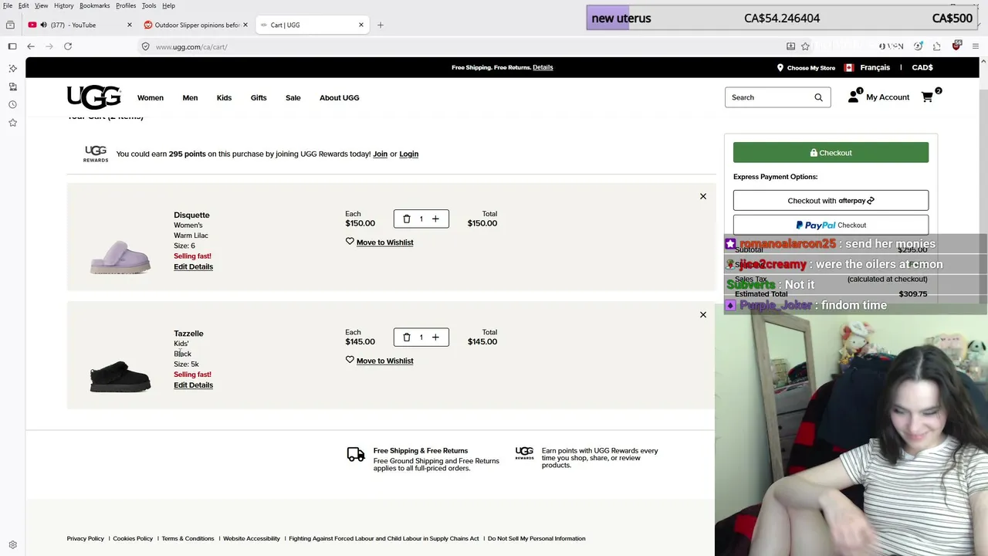
Task: Click Edit Details for Disquette
Action: coord(193,266)
